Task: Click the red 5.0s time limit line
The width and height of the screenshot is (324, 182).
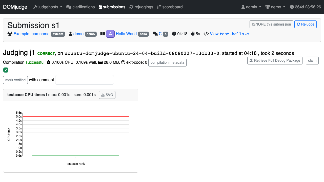Action: (76, 117)
